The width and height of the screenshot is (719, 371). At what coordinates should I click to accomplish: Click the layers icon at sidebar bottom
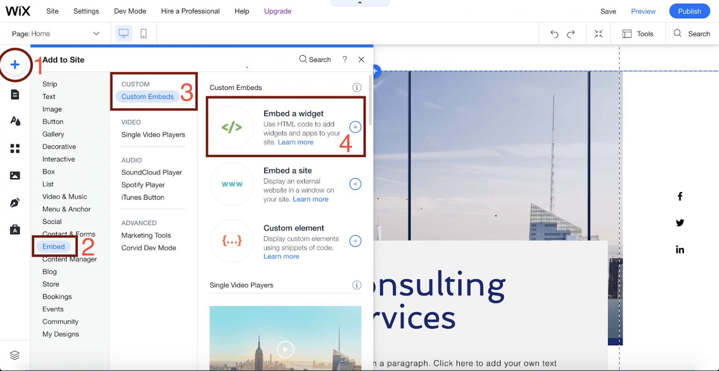[x=15, y=355]
